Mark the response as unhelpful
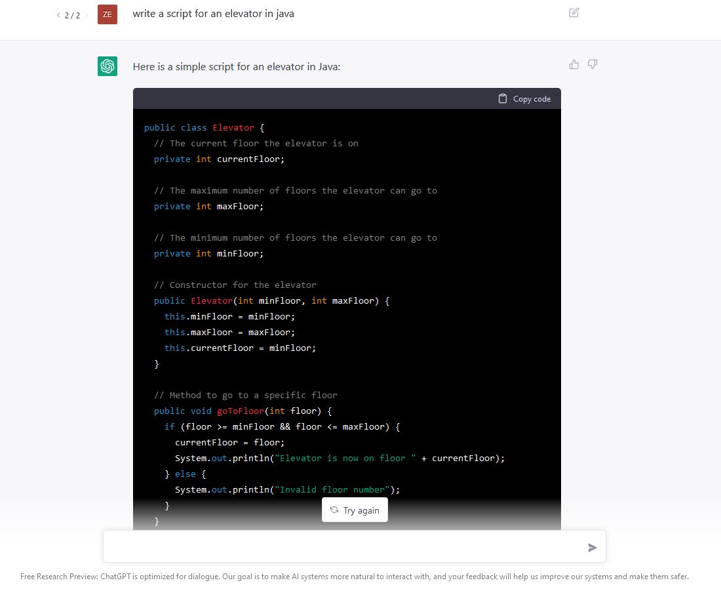 (x=593, y=64)
